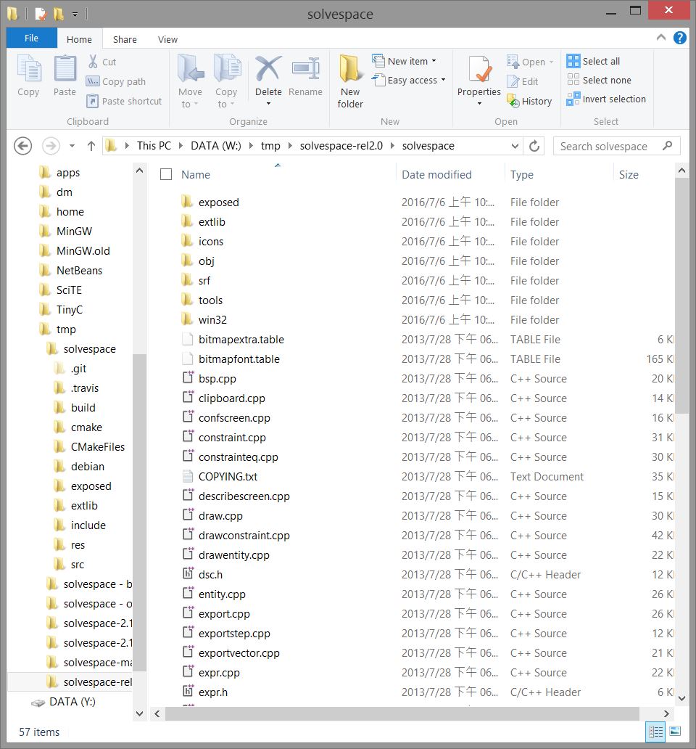Viewport: 696px width, 749px height.
Task: Expand the Properties dropdown arrow
Action: pos(479,103)
